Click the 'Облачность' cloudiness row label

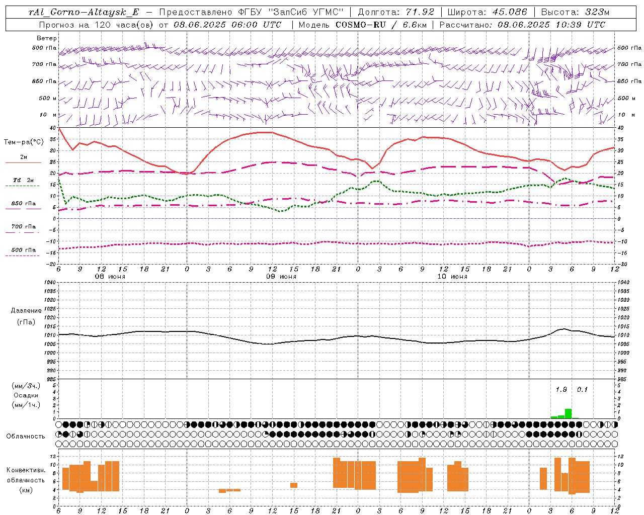tap(25, 437)
